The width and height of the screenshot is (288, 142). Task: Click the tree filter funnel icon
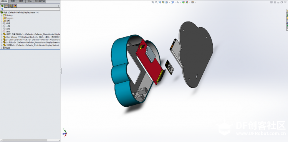pyautogui.click(x=2, y=9)
